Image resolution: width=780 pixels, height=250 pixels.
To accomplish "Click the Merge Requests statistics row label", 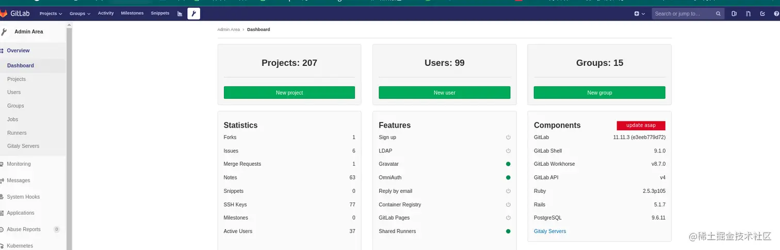I will click(x=242, y=164).
